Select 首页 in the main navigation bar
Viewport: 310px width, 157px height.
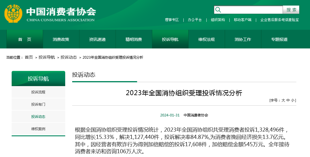click(x=25, y=39)
